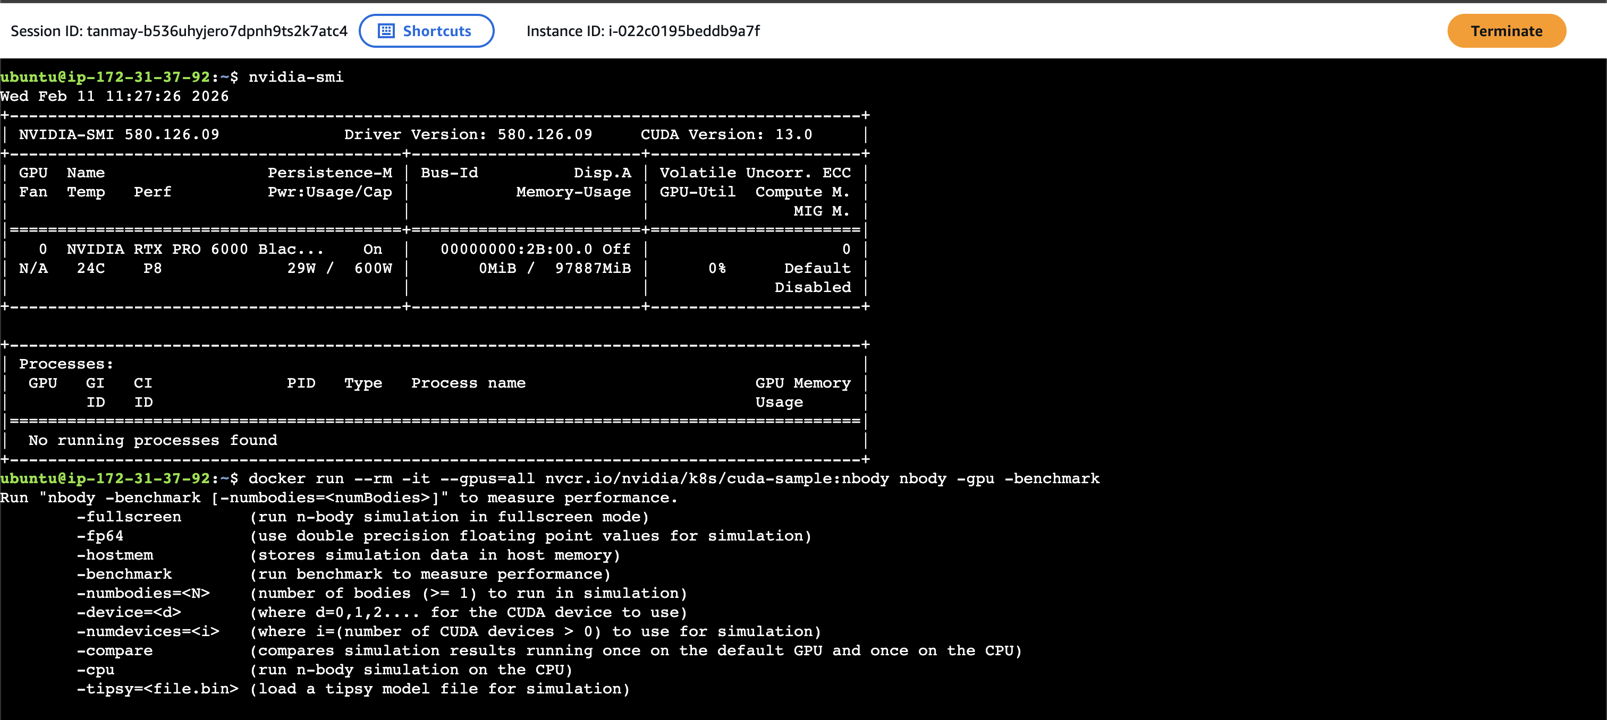Click the memory usage '0MiB / 97887MiB'

pyautogui.click(x=555, y=269)
